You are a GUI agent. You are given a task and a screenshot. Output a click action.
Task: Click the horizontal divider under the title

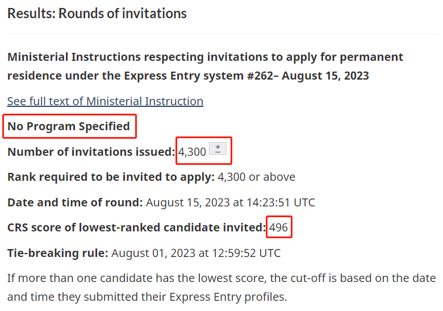pos(223,34)
